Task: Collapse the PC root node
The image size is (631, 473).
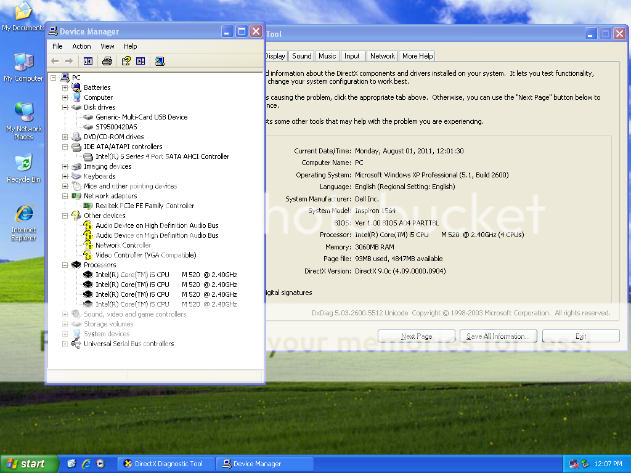Action: 53,78
